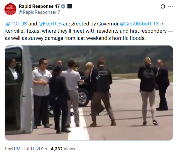This screenshot has width=177, height=156.
Task: Visit the @RapidResponse47 handle link
Action: coord(39,12)
